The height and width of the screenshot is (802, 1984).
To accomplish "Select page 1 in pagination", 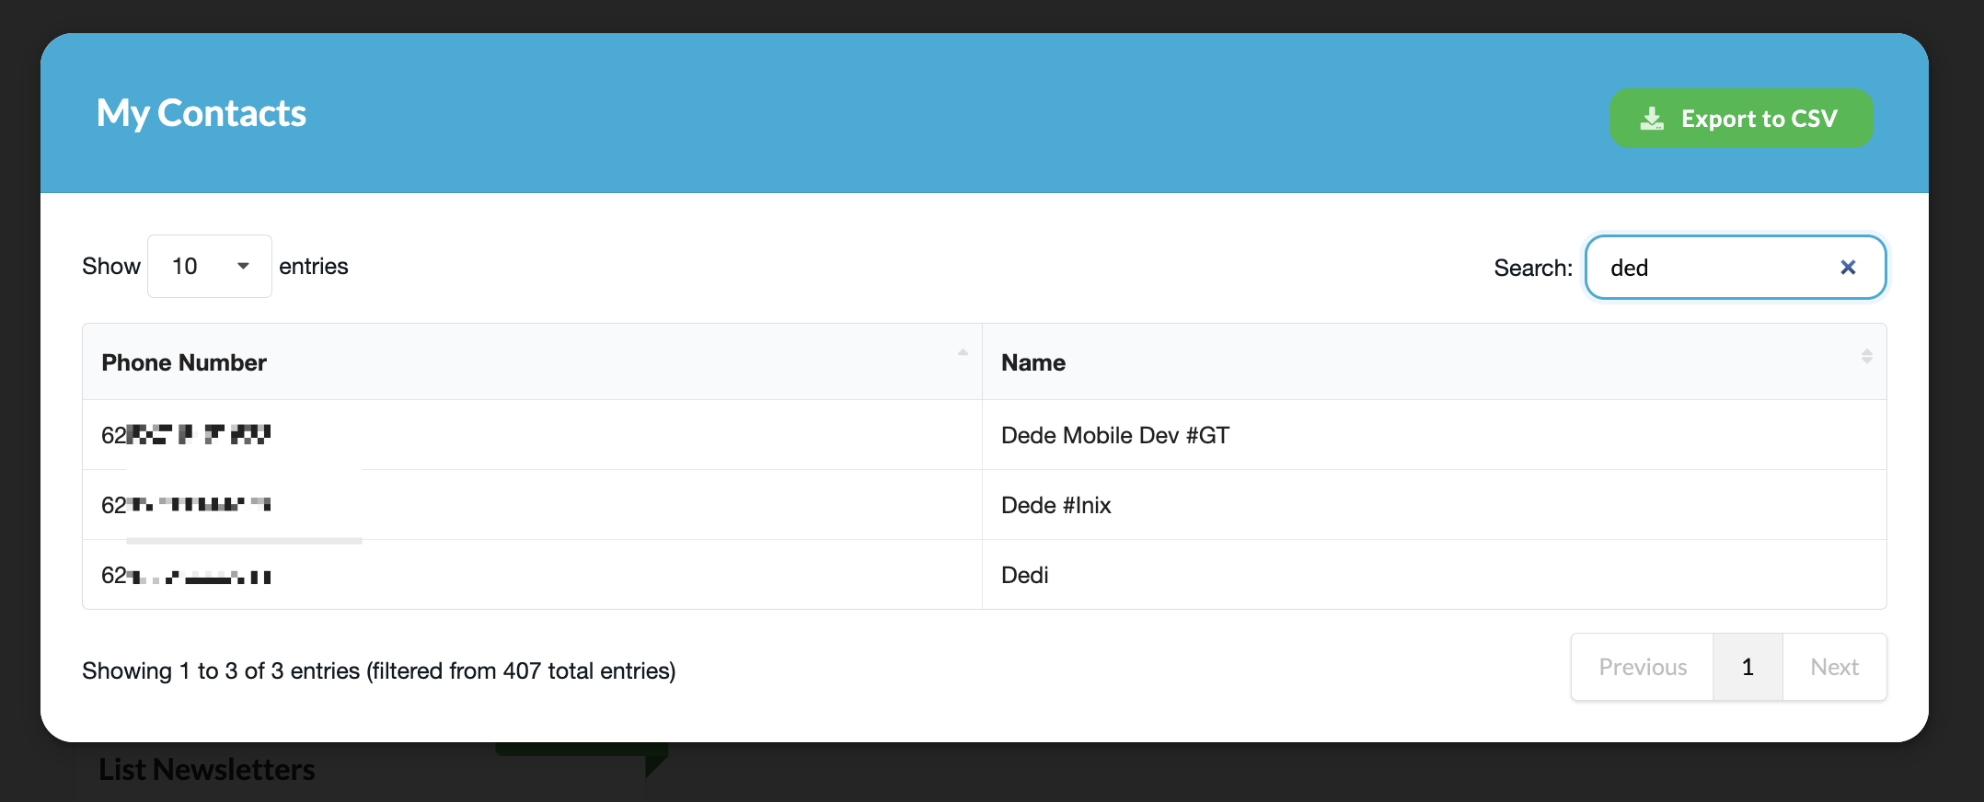I will pos(1747,667).
